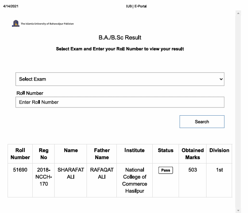248x213 pixels.
Task: Click the Pass status badge
Action: (x=165, y=170)
